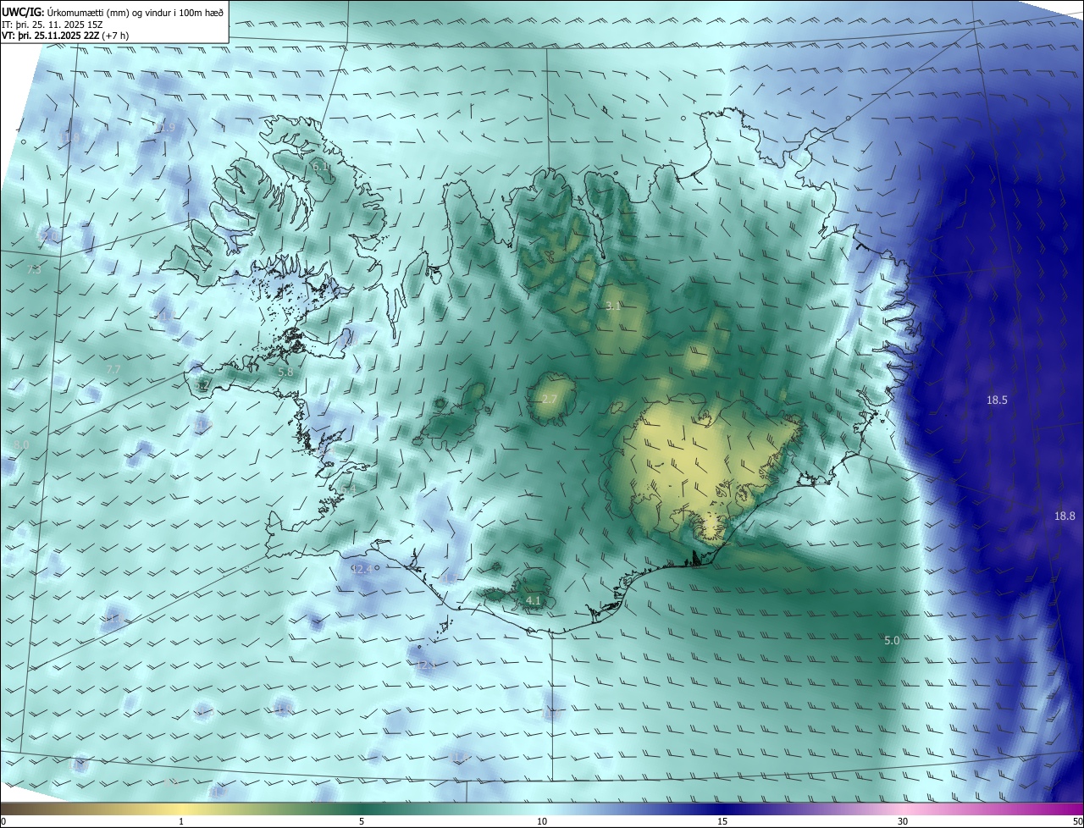Screen dimensions: 1084x828
Task: Click the 5 tick on the color scale
Action: pyautogui.click(x=362, y=821)
